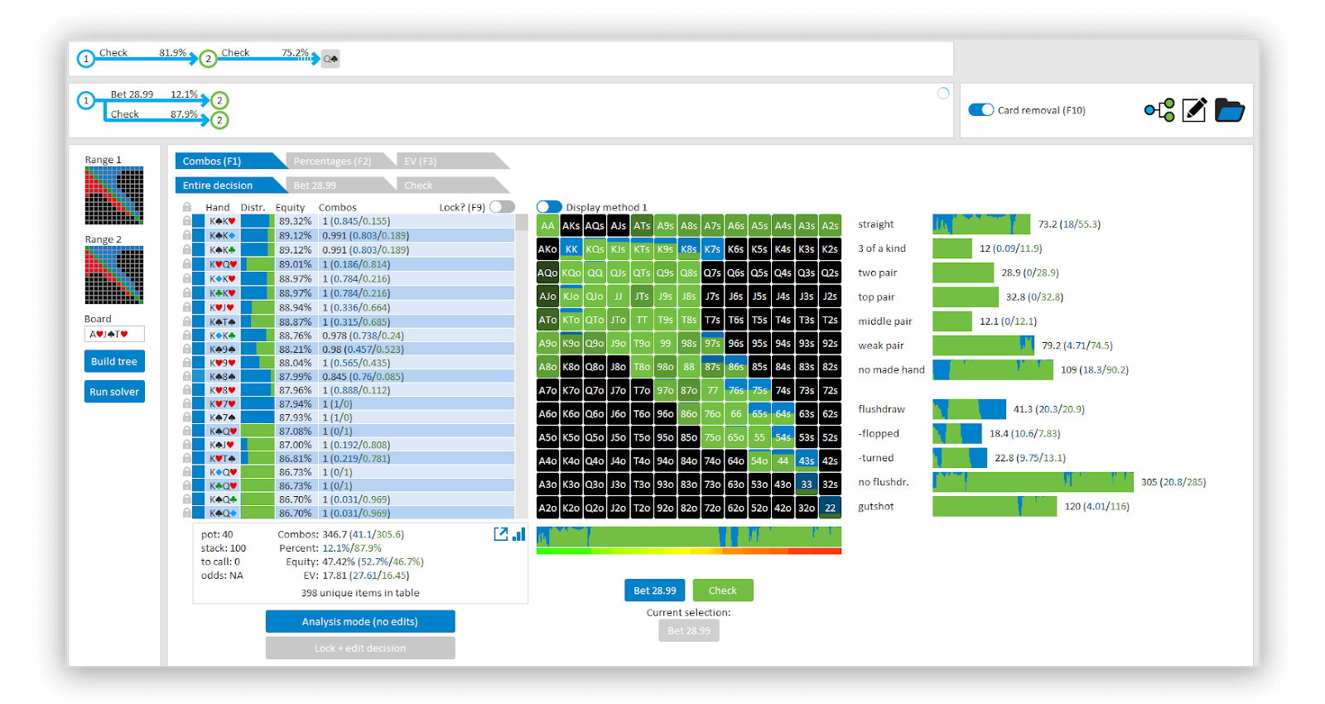Click the no flushdr. bar

[x=1033, y=482]
